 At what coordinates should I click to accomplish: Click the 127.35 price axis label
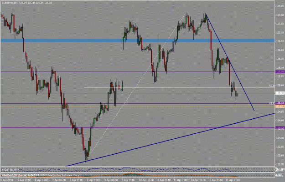(x=280, y=24)
